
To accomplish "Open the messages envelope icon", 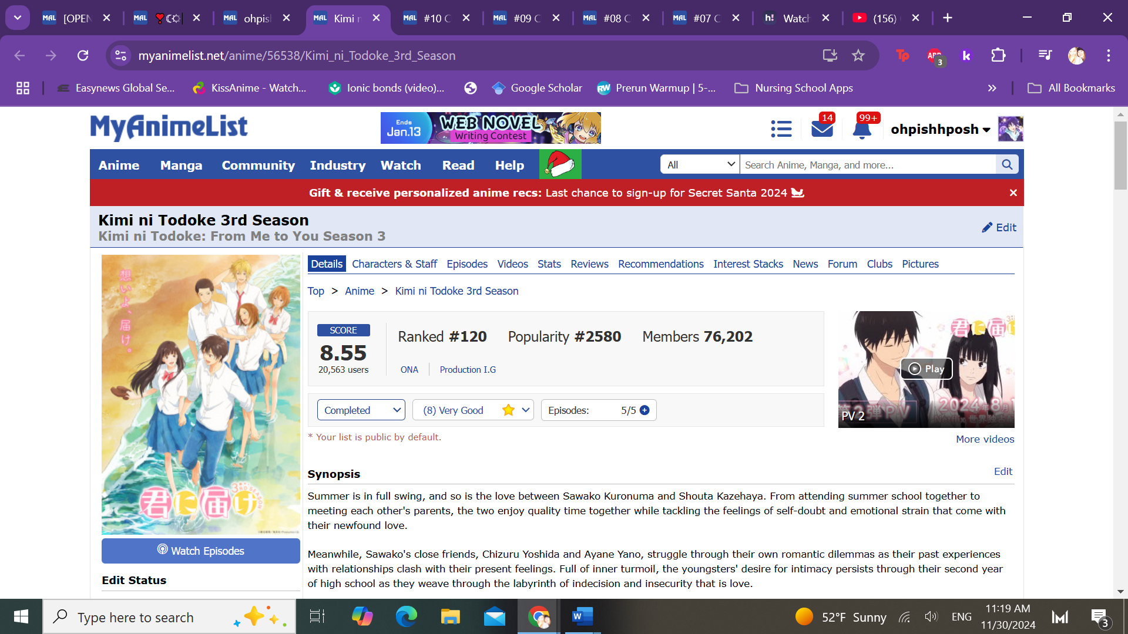I will [822, 129].
